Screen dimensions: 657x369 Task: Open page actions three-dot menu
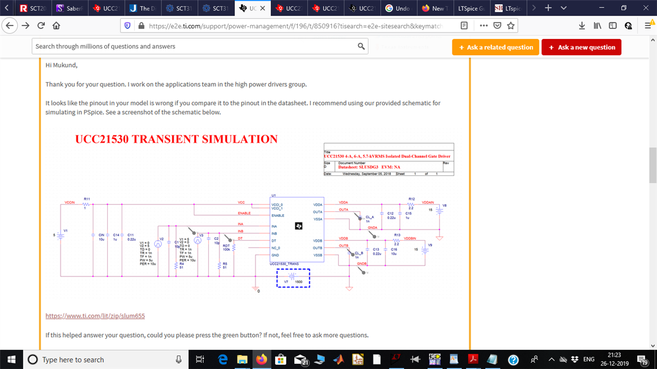(483, 26)
